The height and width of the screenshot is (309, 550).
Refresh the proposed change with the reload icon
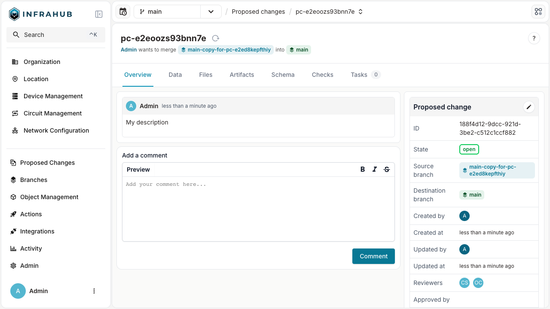coord(215,38)
